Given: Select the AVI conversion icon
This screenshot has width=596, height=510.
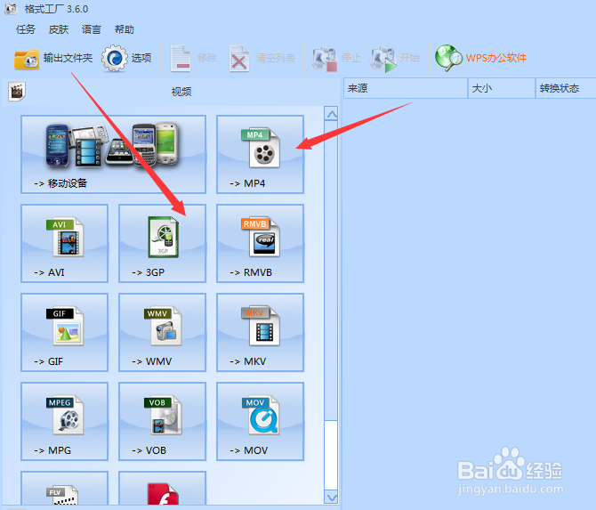Looking at the screenshot, I should 65,243.
